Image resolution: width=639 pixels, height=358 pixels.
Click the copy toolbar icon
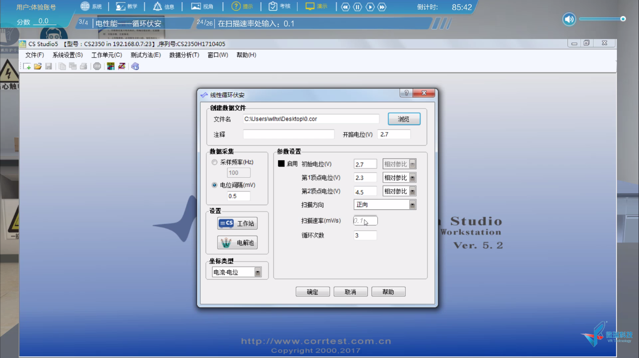coord(62,66)
